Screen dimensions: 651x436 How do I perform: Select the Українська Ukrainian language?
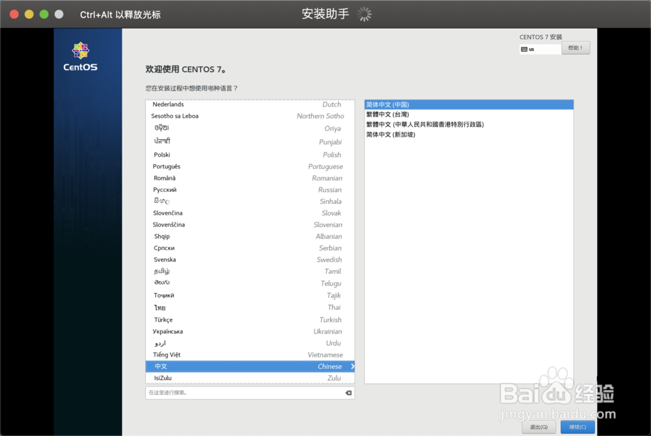pos(247,331)
